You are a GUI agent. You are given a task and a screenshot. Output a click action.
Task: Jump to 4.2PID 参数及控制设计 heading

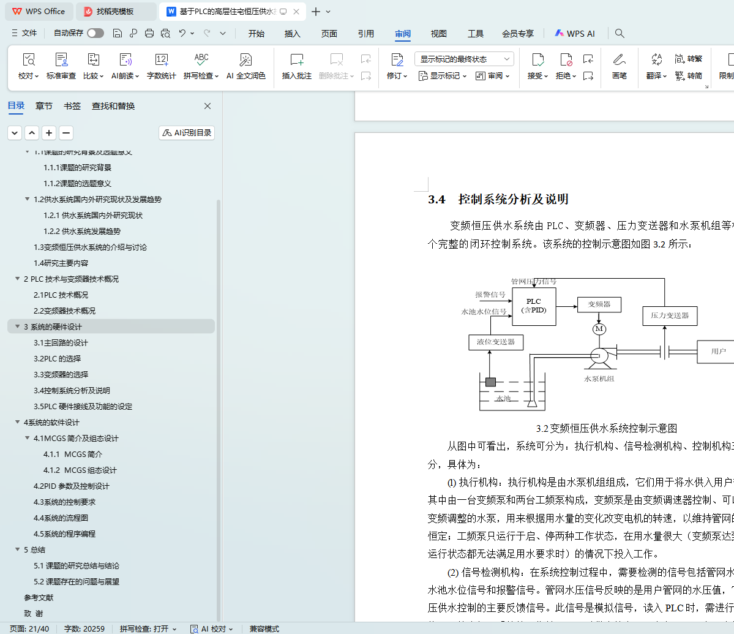(72, 486)
